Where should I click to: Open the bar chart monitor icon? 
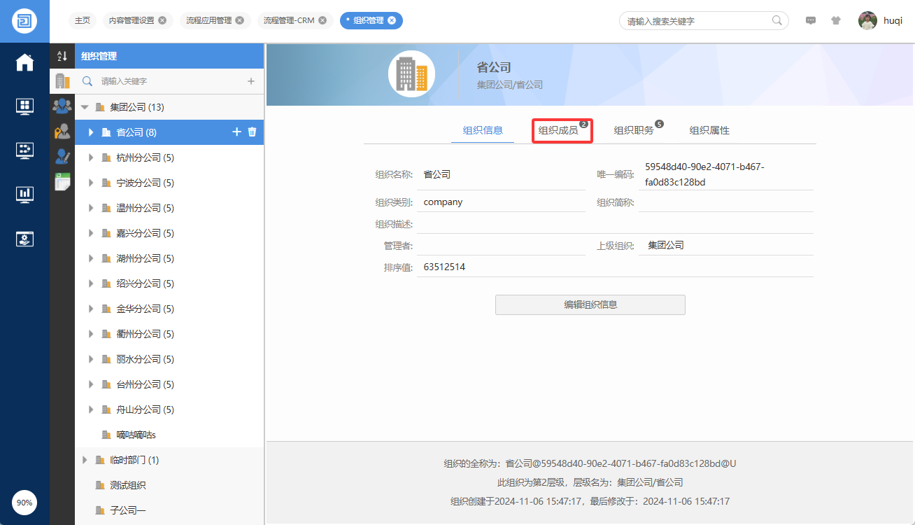tap(24, 194)
